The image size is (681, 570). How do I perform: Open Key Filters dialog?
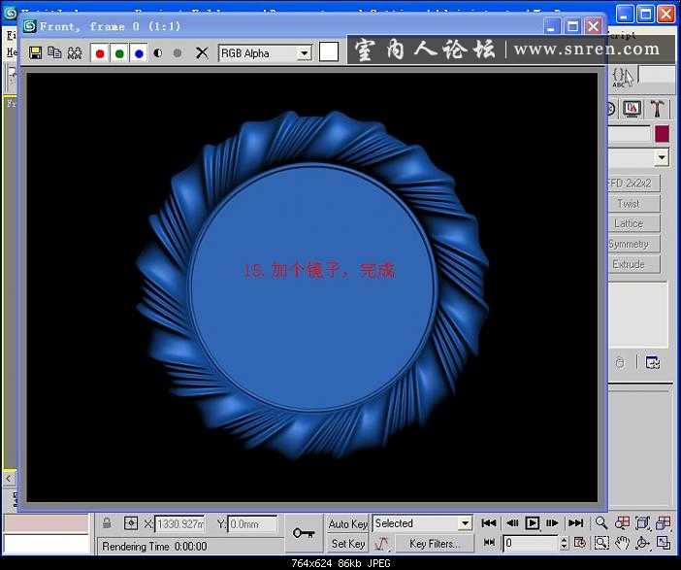click(435, 544)
